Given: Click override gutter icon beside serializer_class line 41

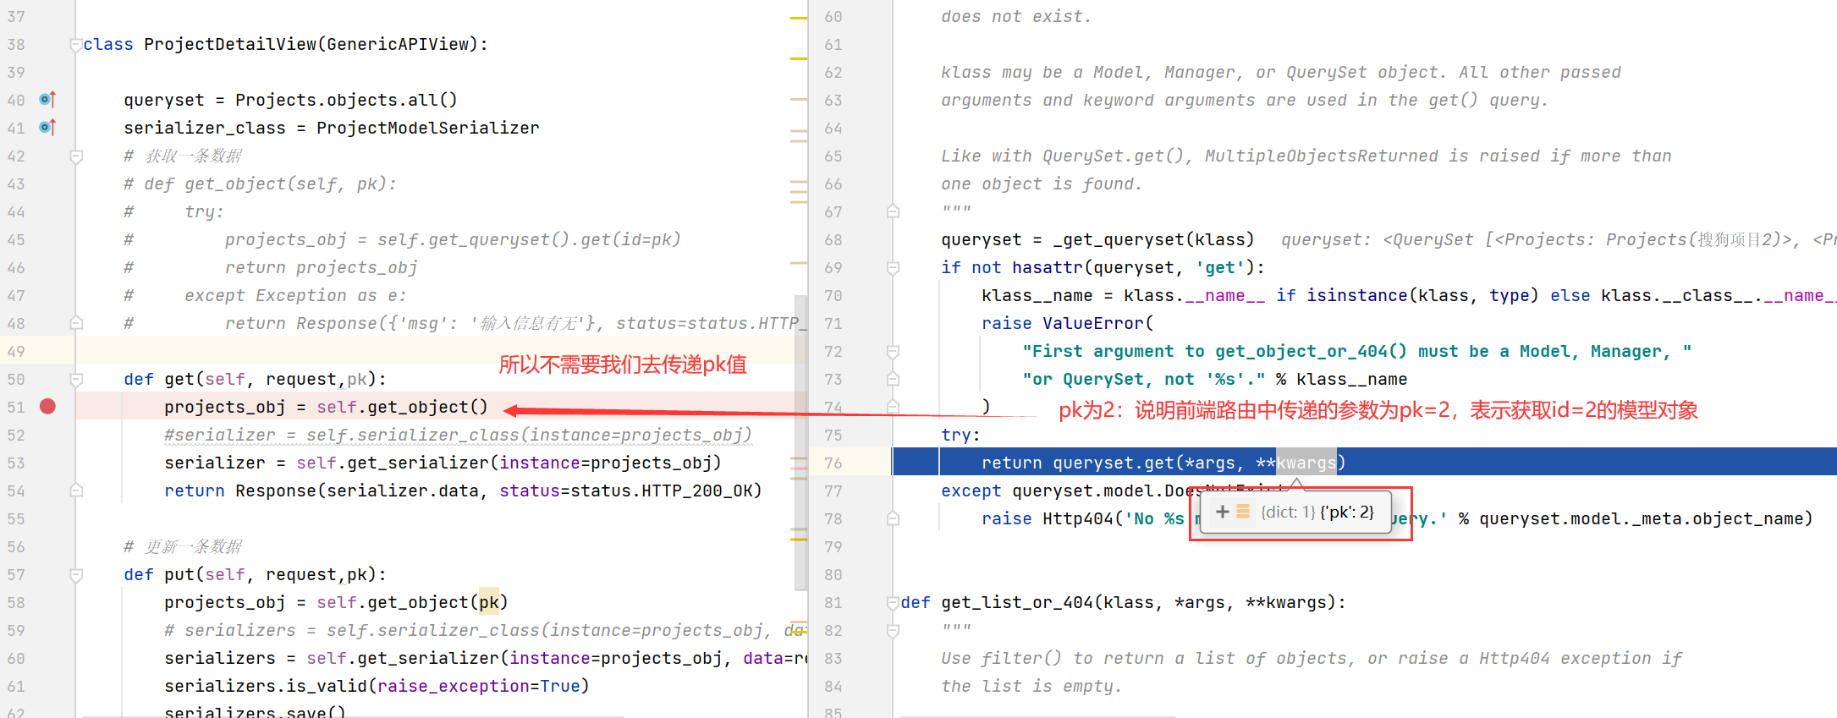Looking at the screenshot, I should coord(48,128).
